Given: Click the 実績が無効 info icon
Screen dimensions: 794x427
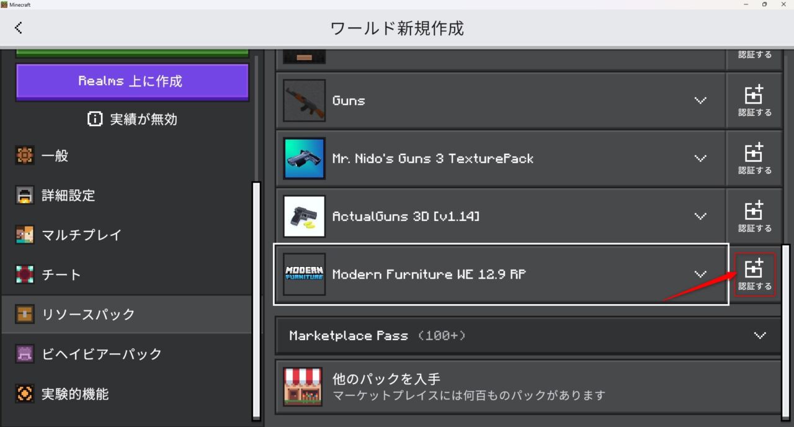Looking at the screenshot, I should click(x=95, y=119).
